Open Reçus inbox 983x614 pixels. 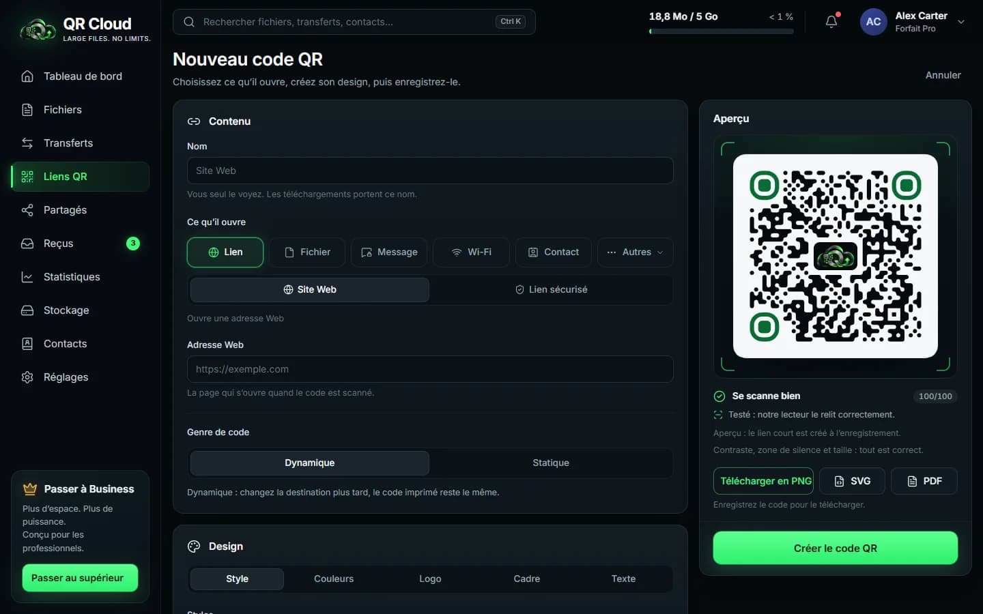click(80, 244)
